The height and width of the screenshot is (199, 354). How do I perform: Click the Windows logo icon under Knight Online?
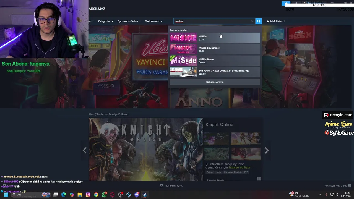tap(259, 179)
